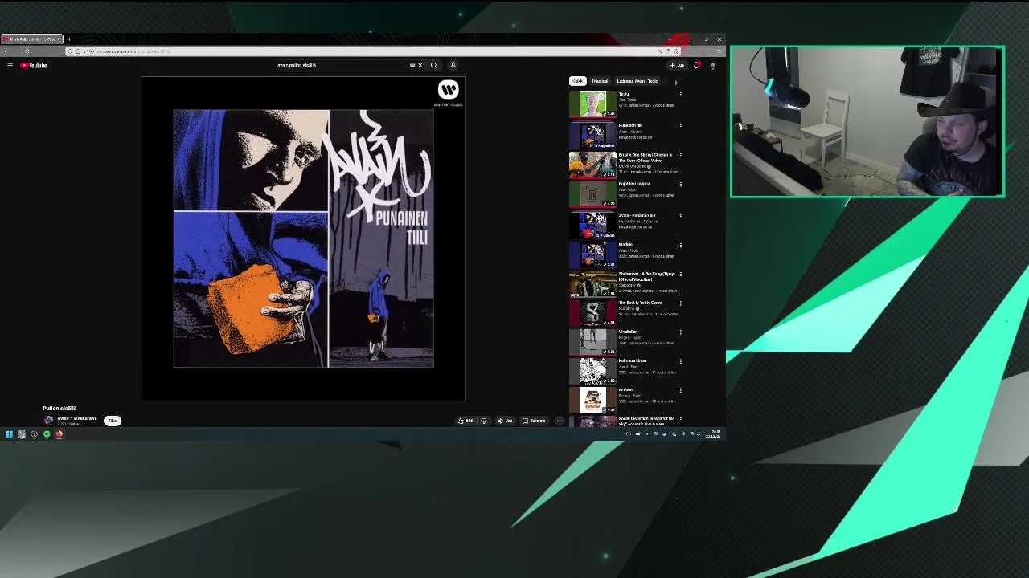The image size is (1029, 578).
Task: Open the account avatar menu
Action: click(x=712, y=65)
